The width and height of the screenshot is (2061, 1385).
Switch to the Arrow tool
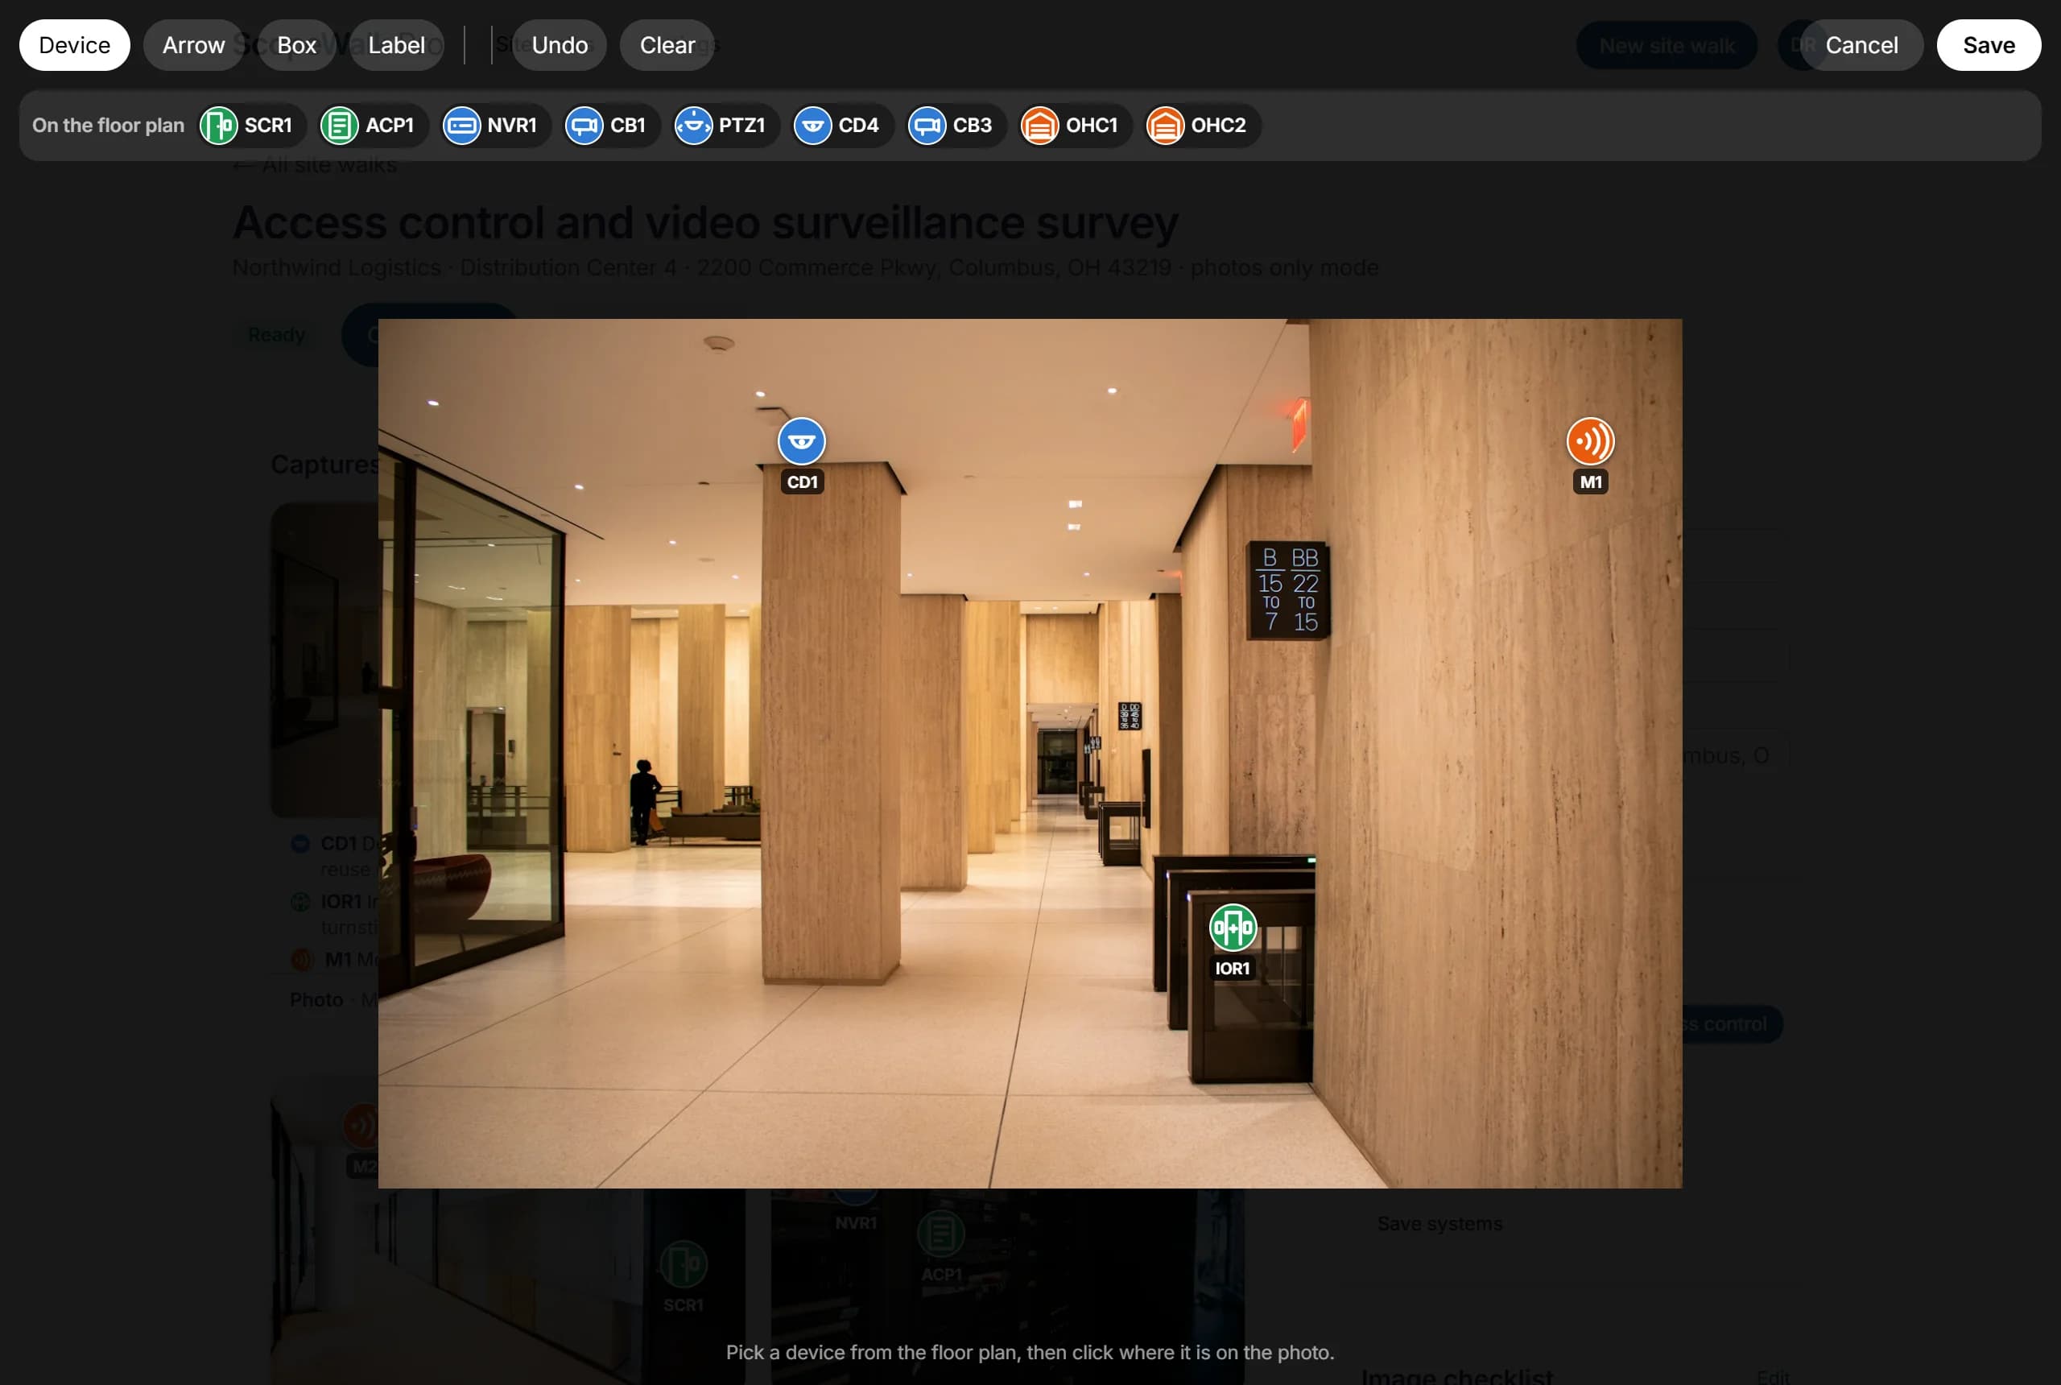193,45
